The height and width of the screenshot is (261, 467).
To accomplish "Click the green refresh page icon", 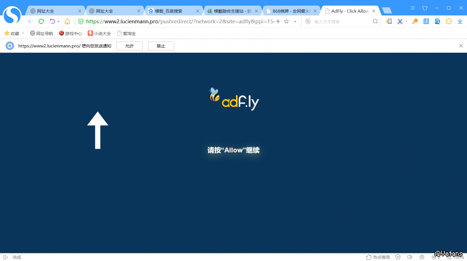I will coord(41,21).
